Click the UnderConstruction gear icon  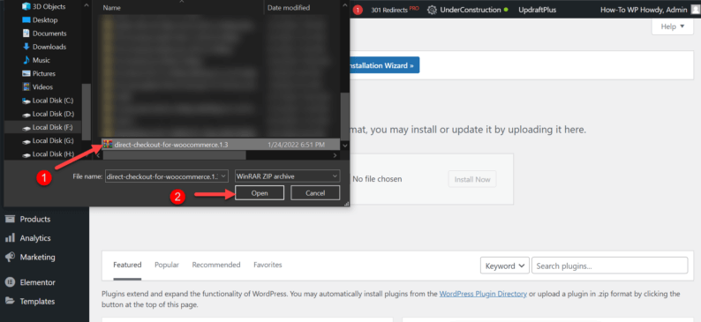point(432,10)
